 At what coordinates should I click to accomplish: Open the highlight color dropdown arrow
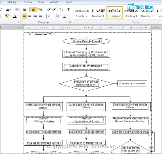pos(11,16)
